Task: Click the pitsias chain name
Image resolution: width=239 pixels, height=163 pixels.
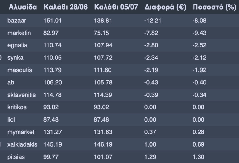Action: [16, 156]
